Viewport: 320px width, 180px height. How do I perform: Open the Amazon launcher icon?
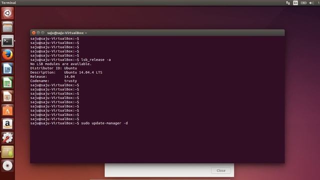point(7,124)
